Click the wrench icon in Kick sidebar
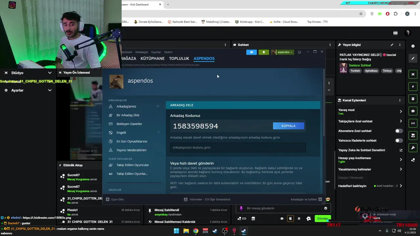420x236 pixels. pyautogui.click(x=413, y=148)
